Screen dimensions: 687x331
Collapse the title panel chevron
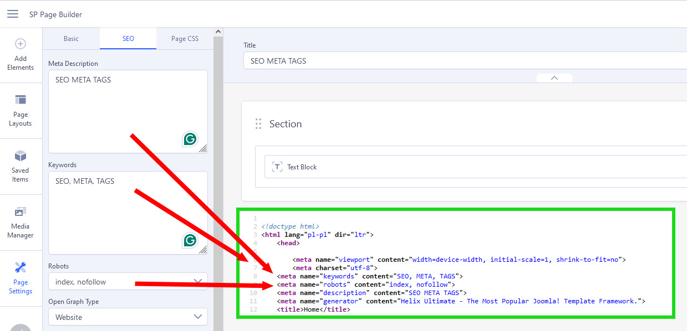coord(554,78)
